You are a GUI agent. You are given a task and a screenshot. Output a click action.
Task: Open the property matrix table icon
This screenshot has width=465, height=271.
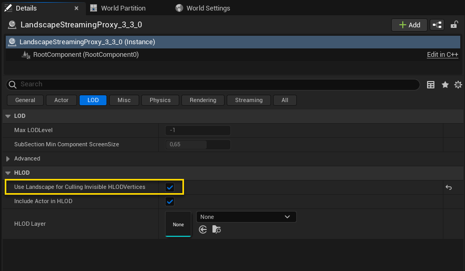(431, 85)
